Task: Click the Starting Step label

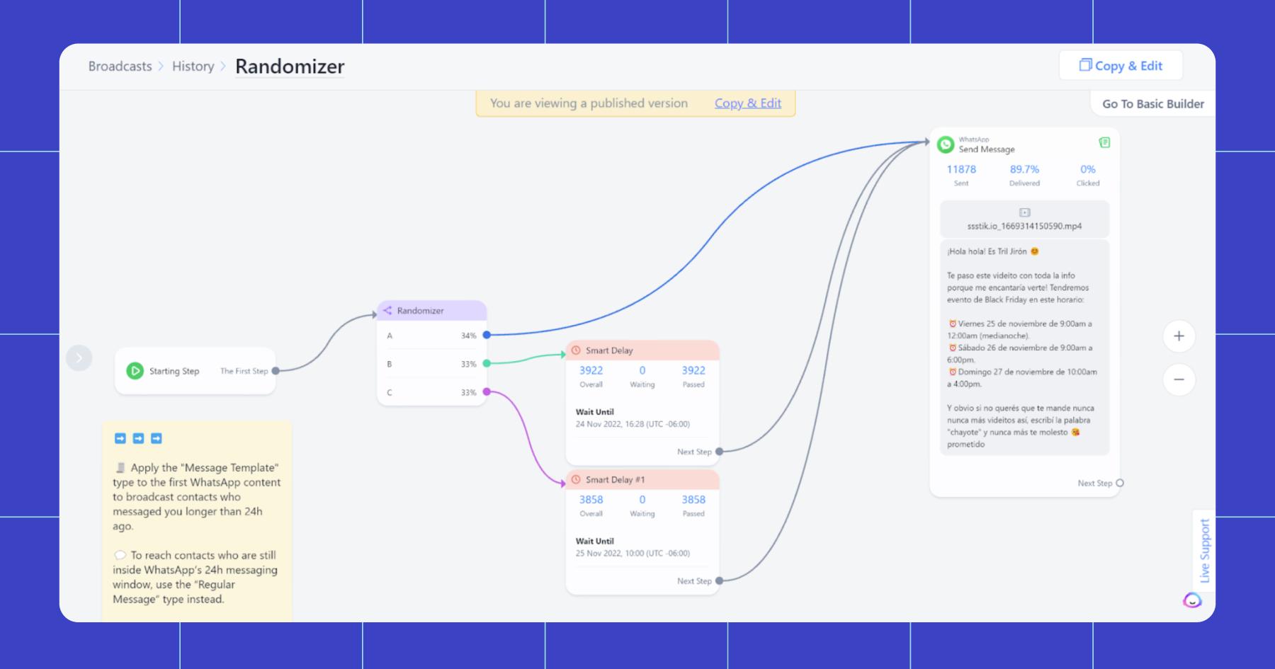Action: tap(174, 371)
